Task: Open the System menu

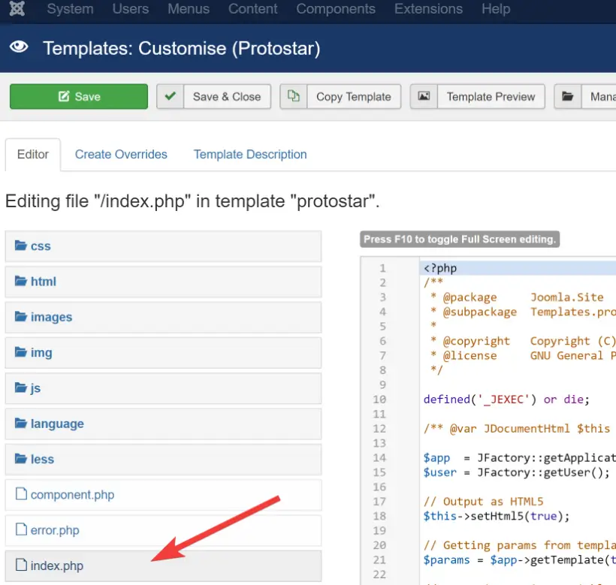Action: point(70,10)
